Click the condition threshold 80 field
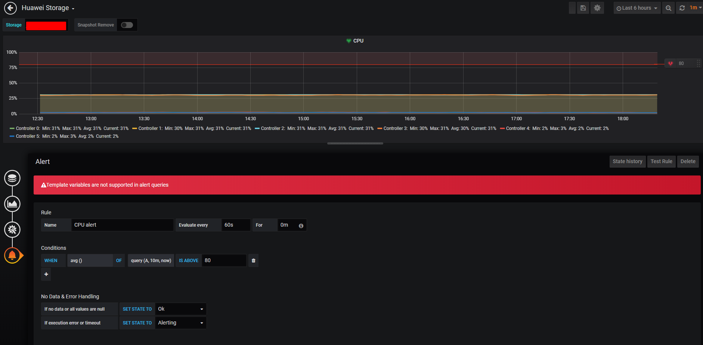This screenshot has width=703, height=345. tap(224, 261)
